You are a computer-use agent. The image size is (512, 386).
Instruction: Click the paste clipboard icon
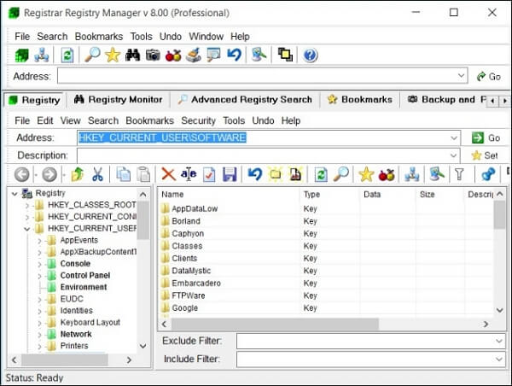(x=143, y=174)
